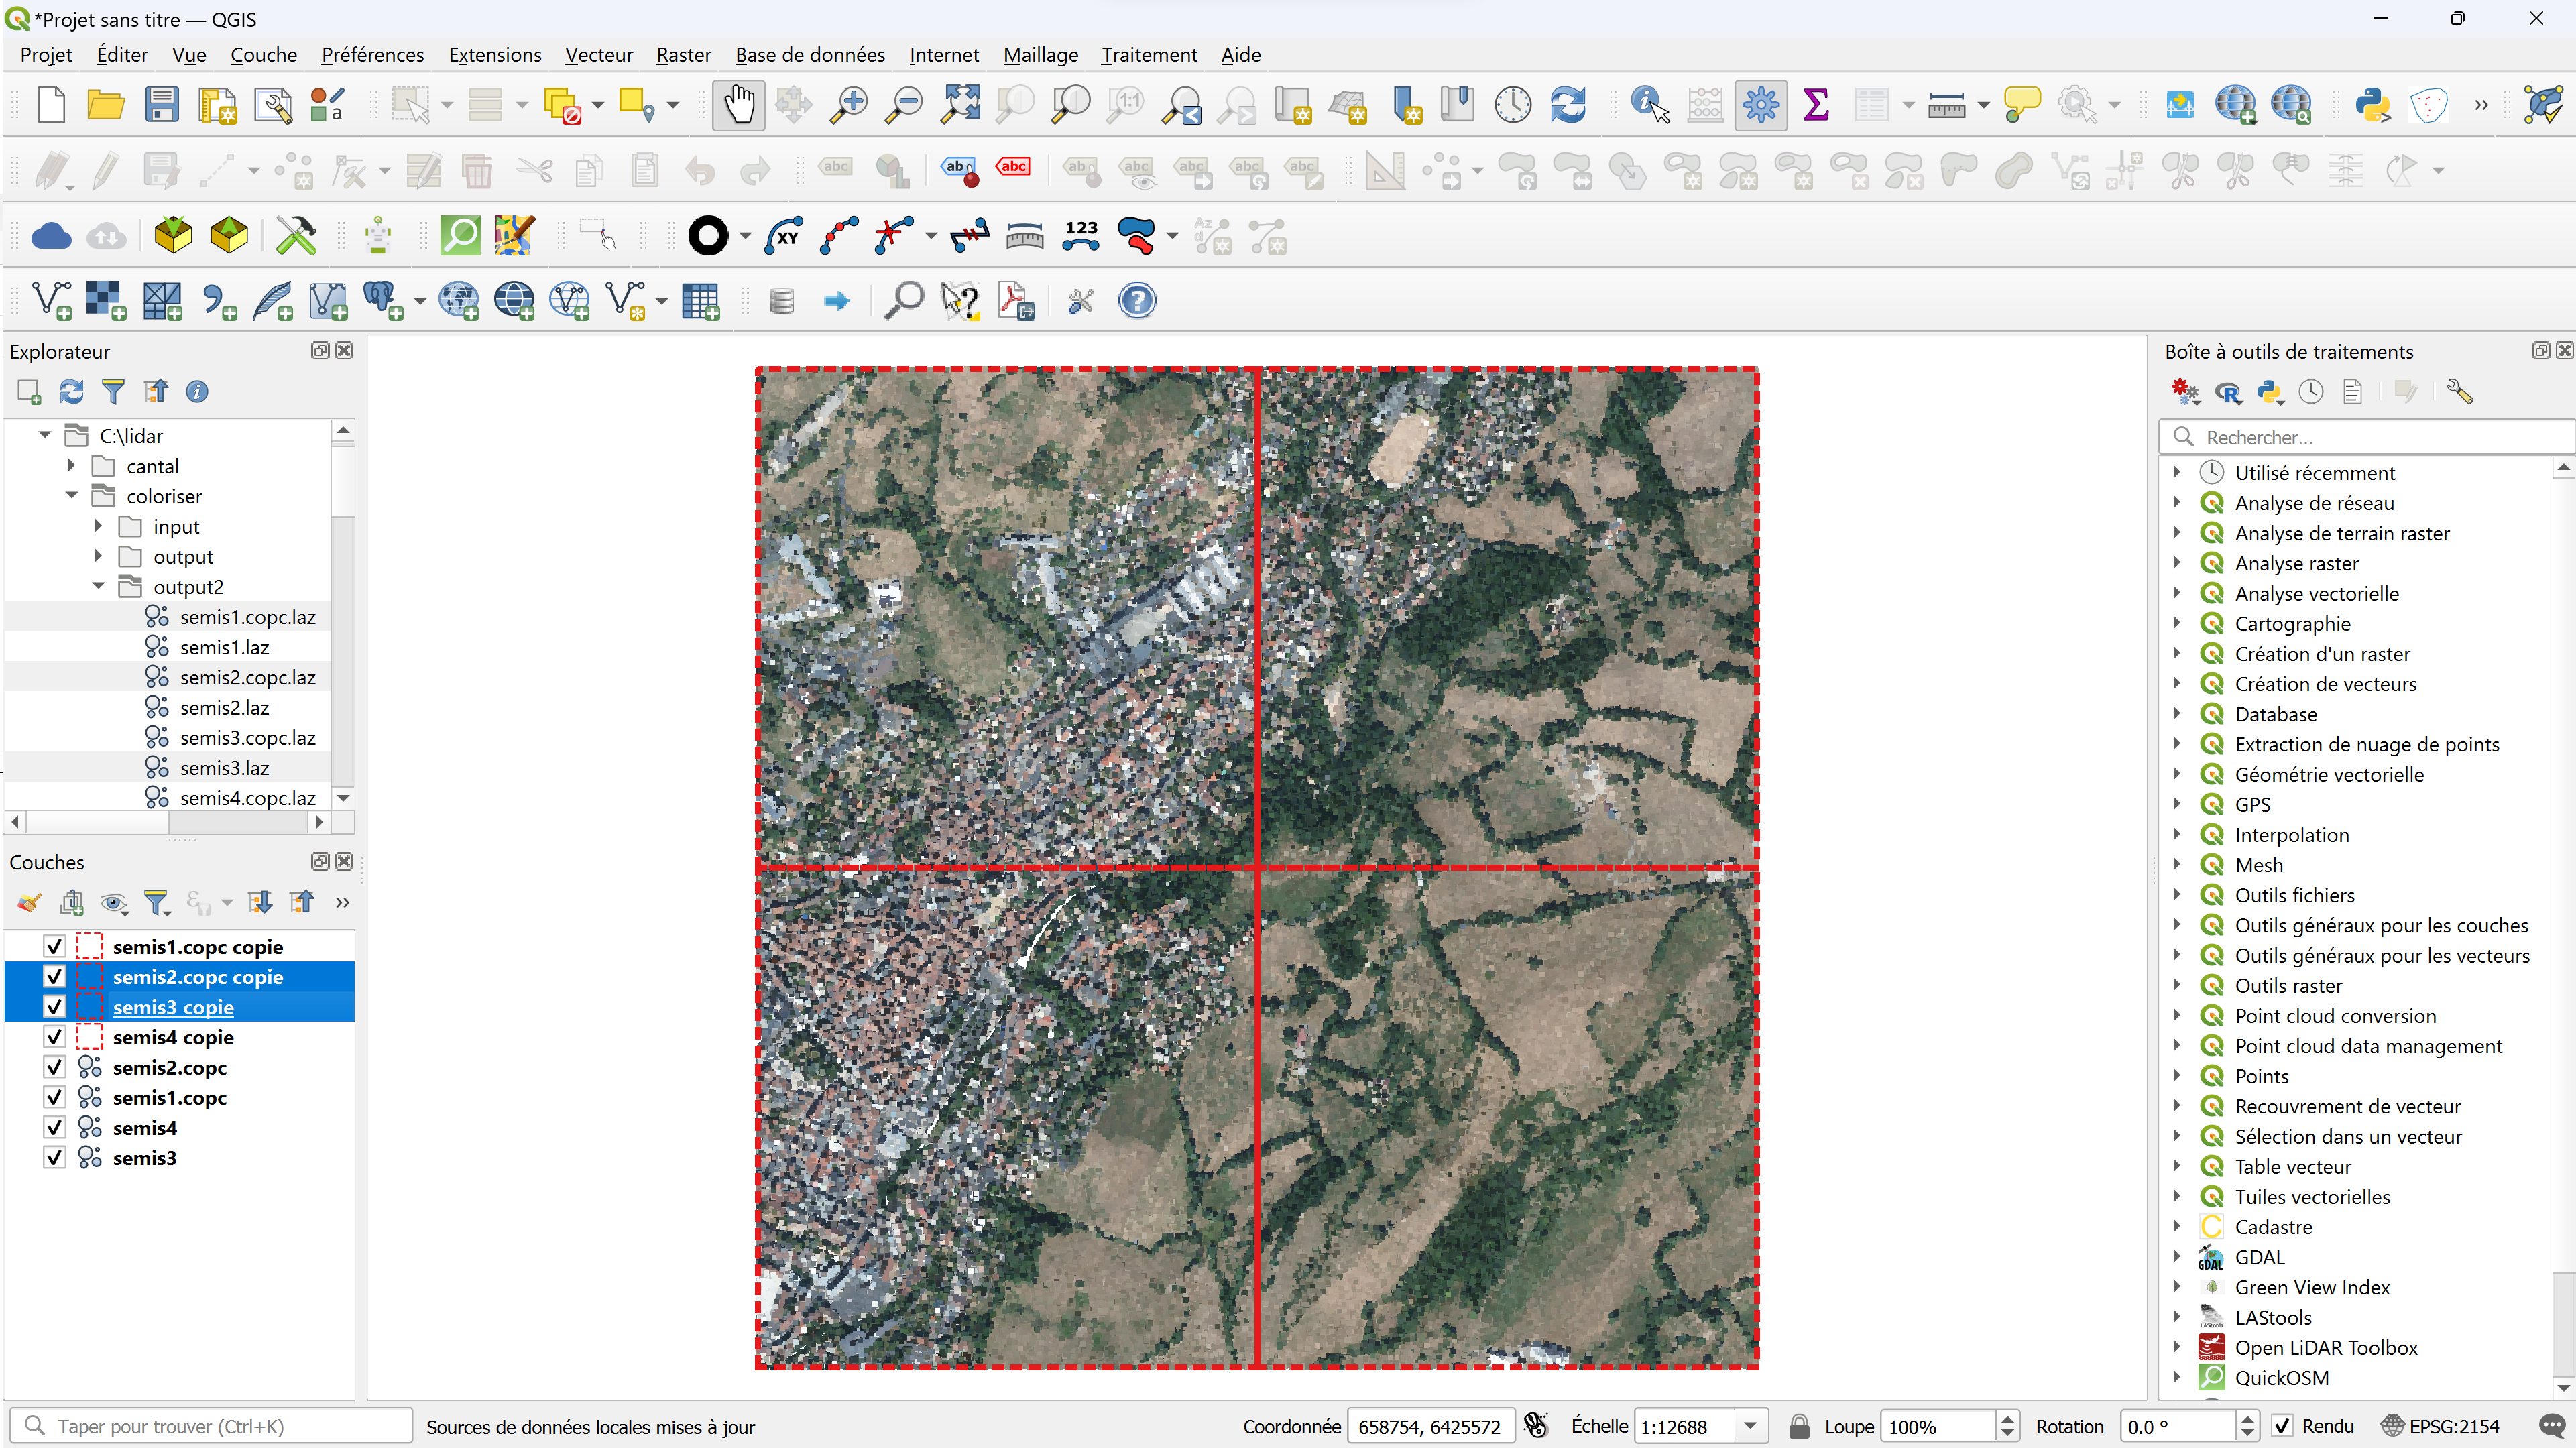
Task: Expand the cantal folder in Explorateur
Action: click(x=71, y=466)
